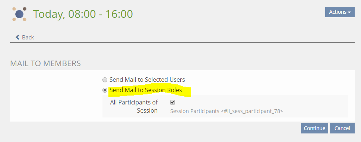Open the Actions dropdown menu

click(340, 12)
